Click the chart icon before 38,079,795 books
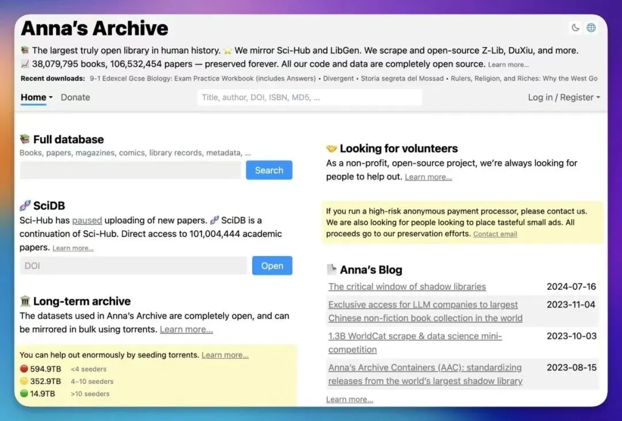The height and width of the screenshot is (421, 622). click(x=25, y=64)
